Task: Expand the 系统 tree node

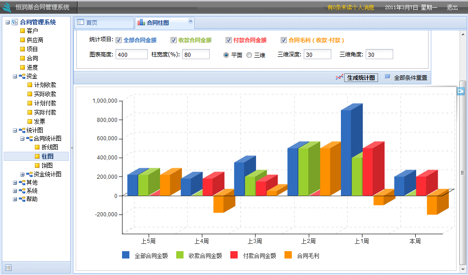Action: click(x=15, y=191)
